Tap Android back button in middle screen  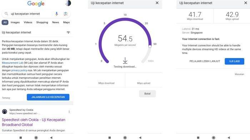tap(140, 138)
